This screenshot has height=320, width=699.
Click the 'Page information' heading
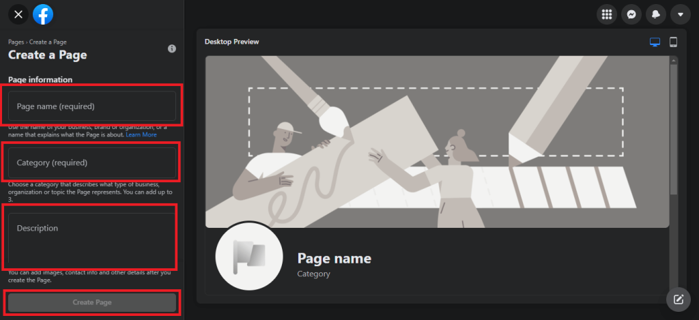click(40, 80)
